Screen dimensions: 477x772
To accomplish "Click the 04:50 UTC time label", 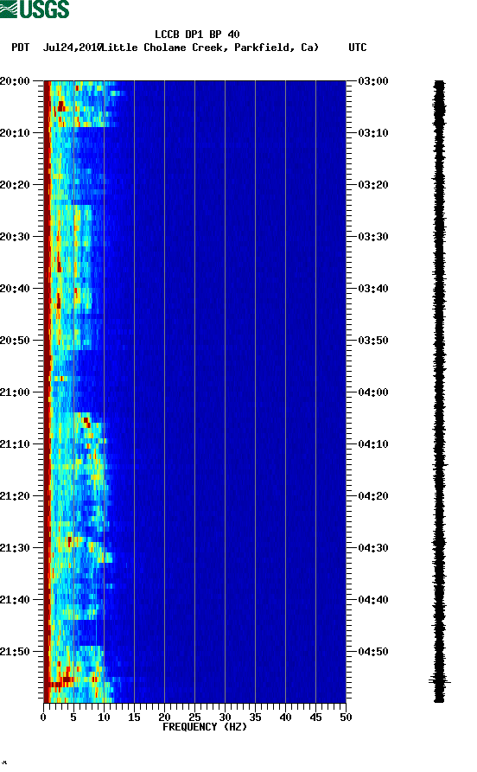I will point(373,651).
